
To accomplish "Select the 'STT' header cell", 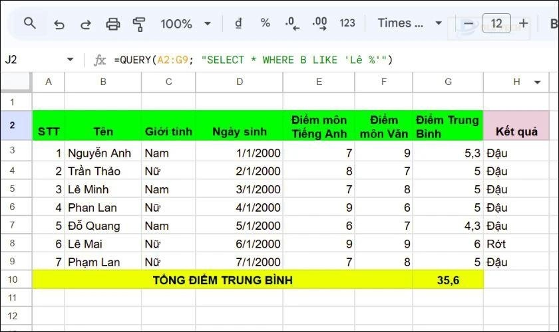I will point(49,125).
